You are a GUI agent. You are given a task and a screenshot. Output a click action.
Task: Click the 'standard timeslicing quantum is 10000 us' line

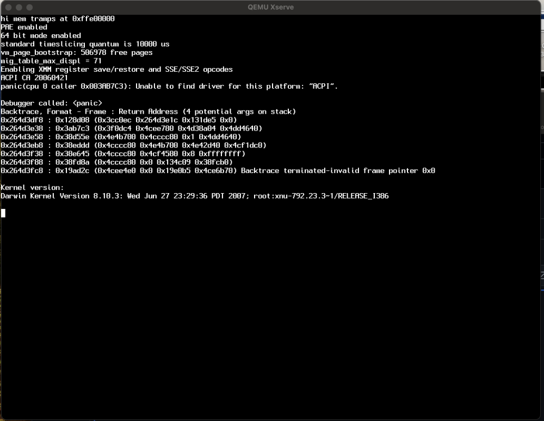click(85, 44)
